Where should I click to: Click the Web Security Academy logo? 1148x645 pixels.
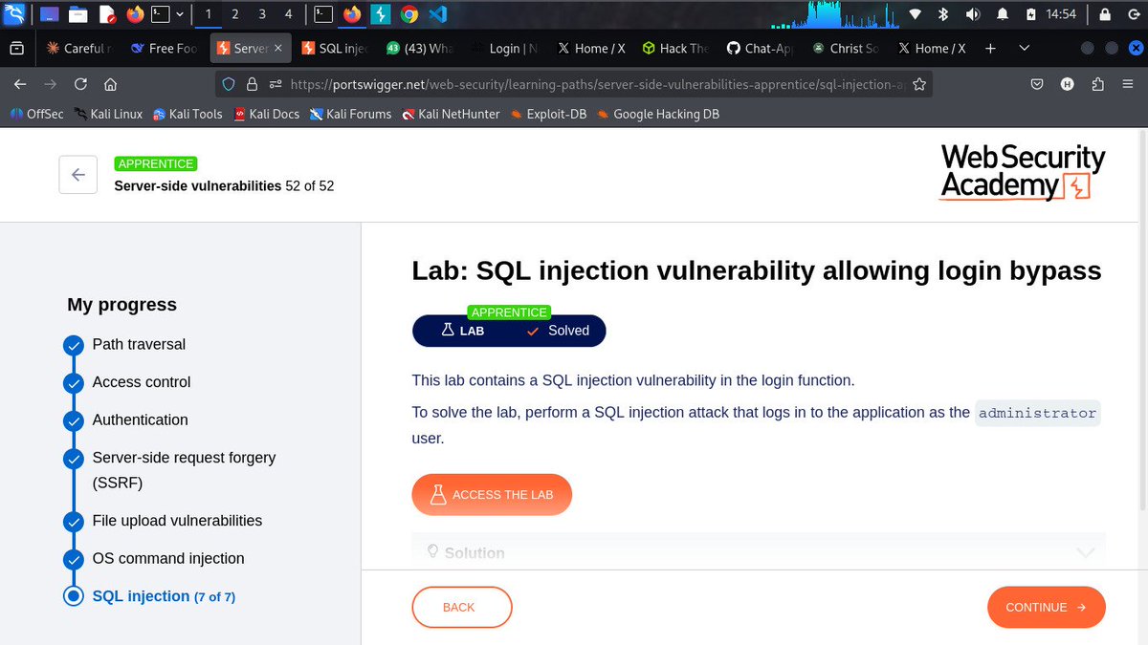point(1022,173)
